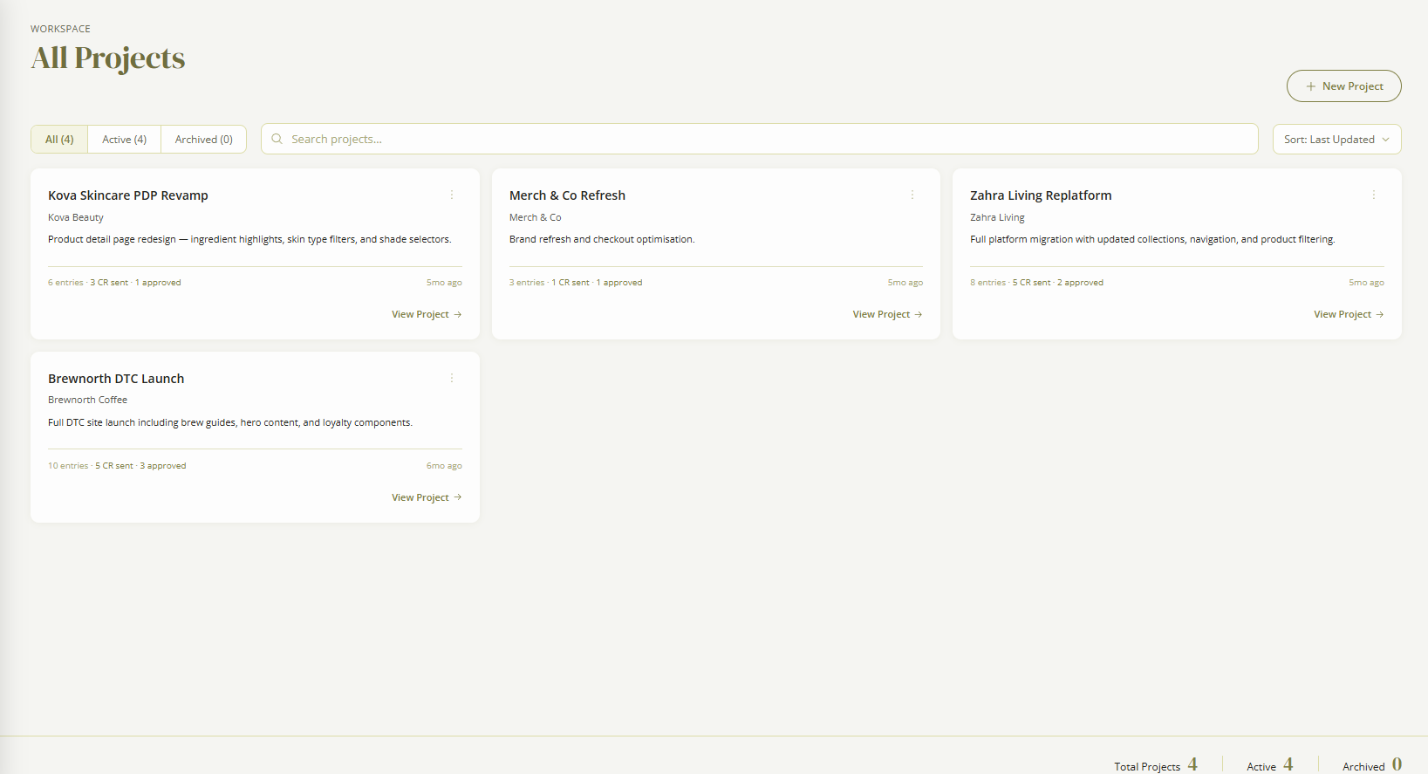Image resolution: width=1428 pixels, height=774 pixels.
Task: Click the Merch & Co Refresh title
Action: (x=567, y=195)
